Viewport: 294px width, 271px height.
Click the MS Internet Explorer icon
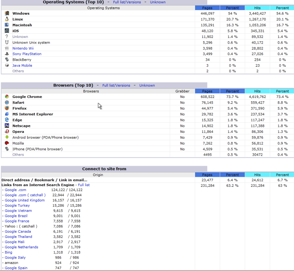7,114
